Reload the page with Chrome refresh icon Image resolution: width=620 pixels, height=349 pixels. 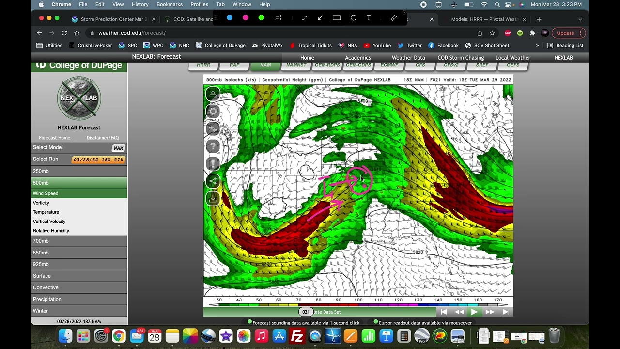(x=64, y=33)
